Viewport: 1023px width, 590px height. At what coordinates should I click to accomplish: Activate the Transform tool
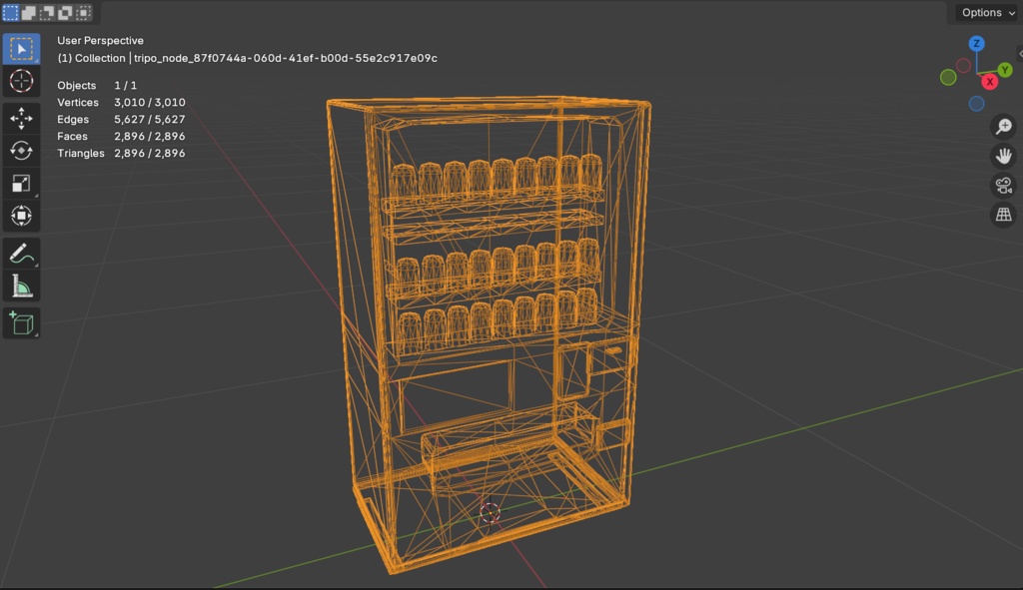coord(20,216)
